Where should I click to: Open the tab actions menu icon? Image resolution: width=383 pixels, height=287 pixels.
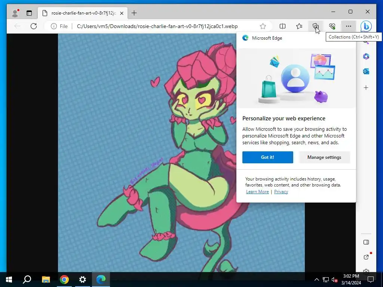(x=29, y=13)
